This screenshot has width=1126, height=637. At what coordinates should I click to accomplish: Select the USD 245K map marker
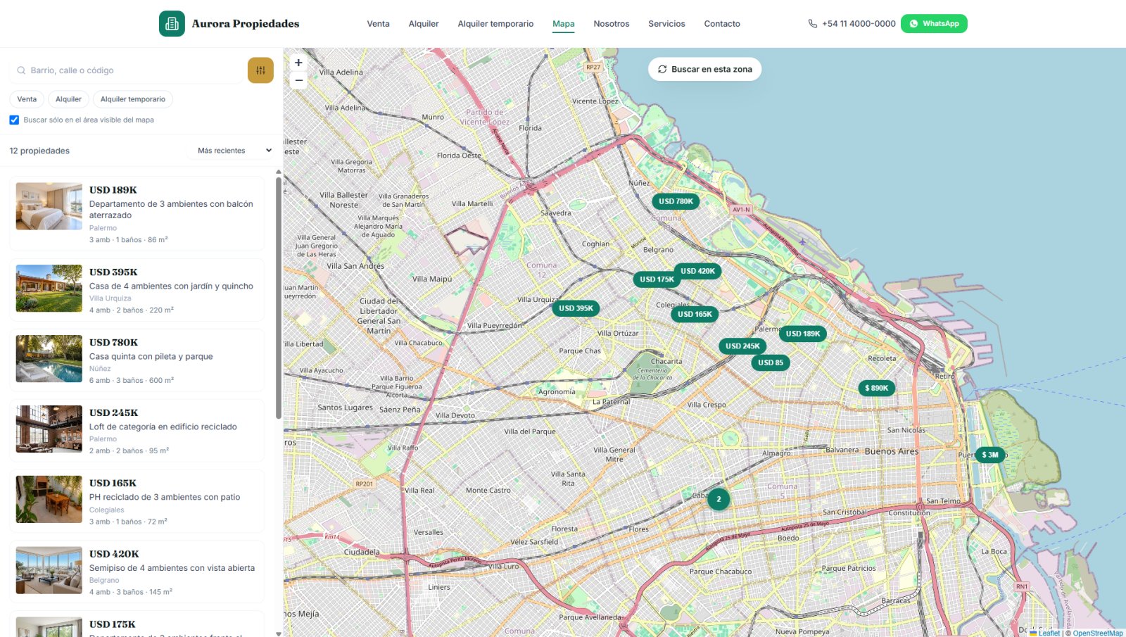tap(742, 346)
